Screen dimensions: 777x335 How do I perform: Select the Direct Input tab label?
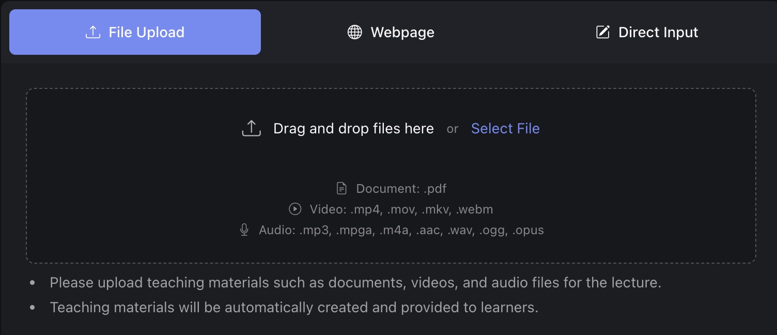pyautogui.click(x=658, y=32)
